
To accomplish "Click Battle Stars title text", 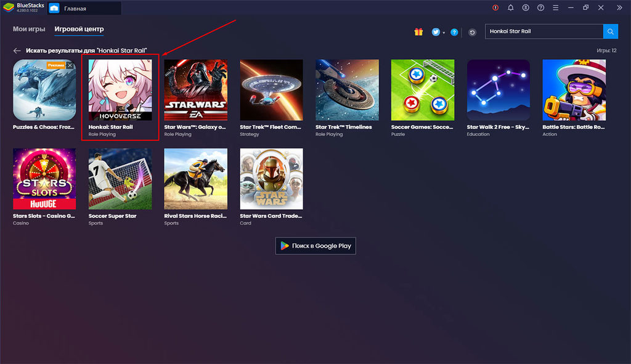I will pyautogui.click(x=574, y=127).
